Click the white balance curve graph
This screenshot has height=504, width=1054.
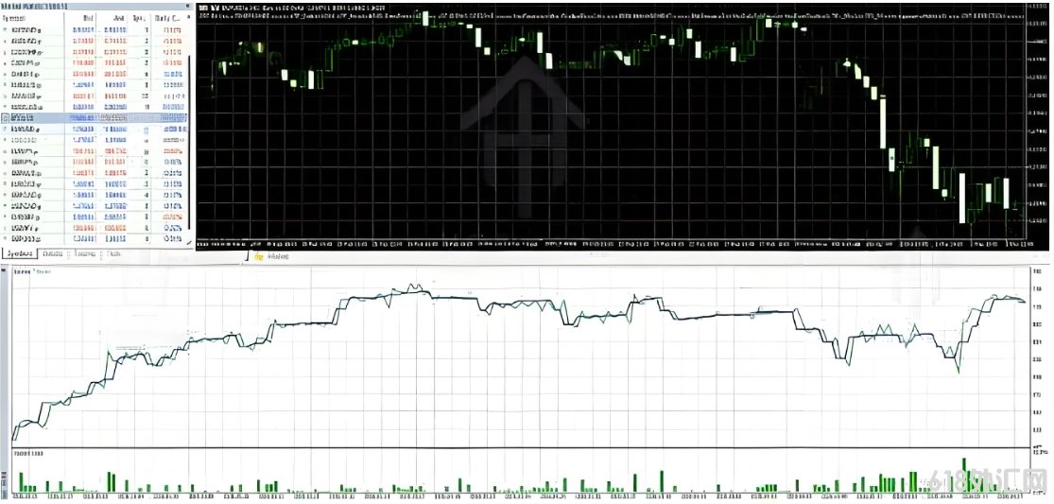(x=521, y=356)
